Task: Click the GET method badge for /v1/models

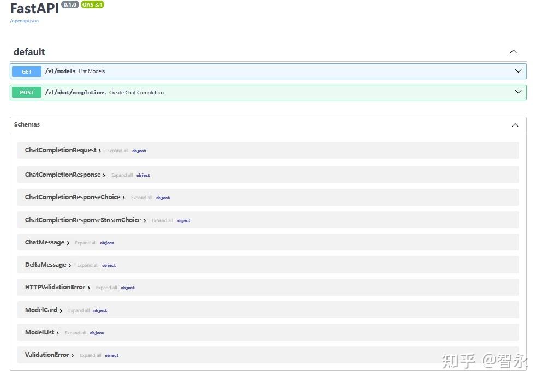Action: pos(26,71)
